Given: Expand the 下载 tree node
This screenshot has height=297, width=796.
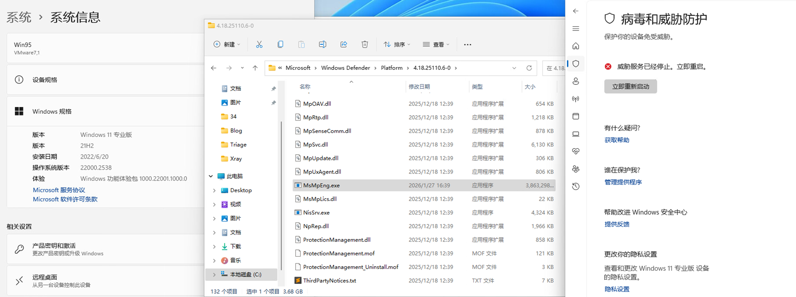Looking at the screenshot, I should (x=214, y=247).
